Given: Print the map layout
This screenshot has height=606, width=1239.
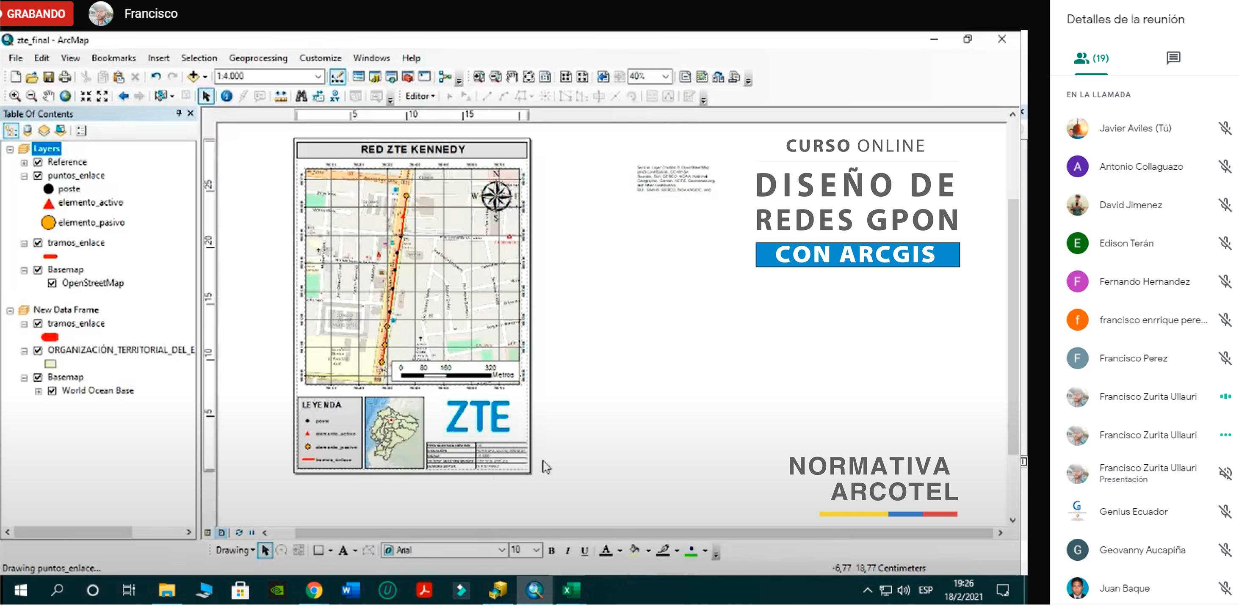Looking at the screenshot, I should (x=65, y=77).
